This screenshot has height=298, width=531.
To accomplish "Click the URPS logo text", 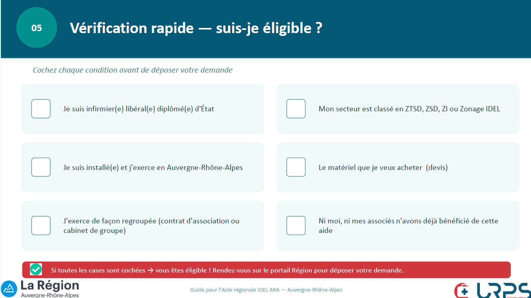I will (503, 290).
